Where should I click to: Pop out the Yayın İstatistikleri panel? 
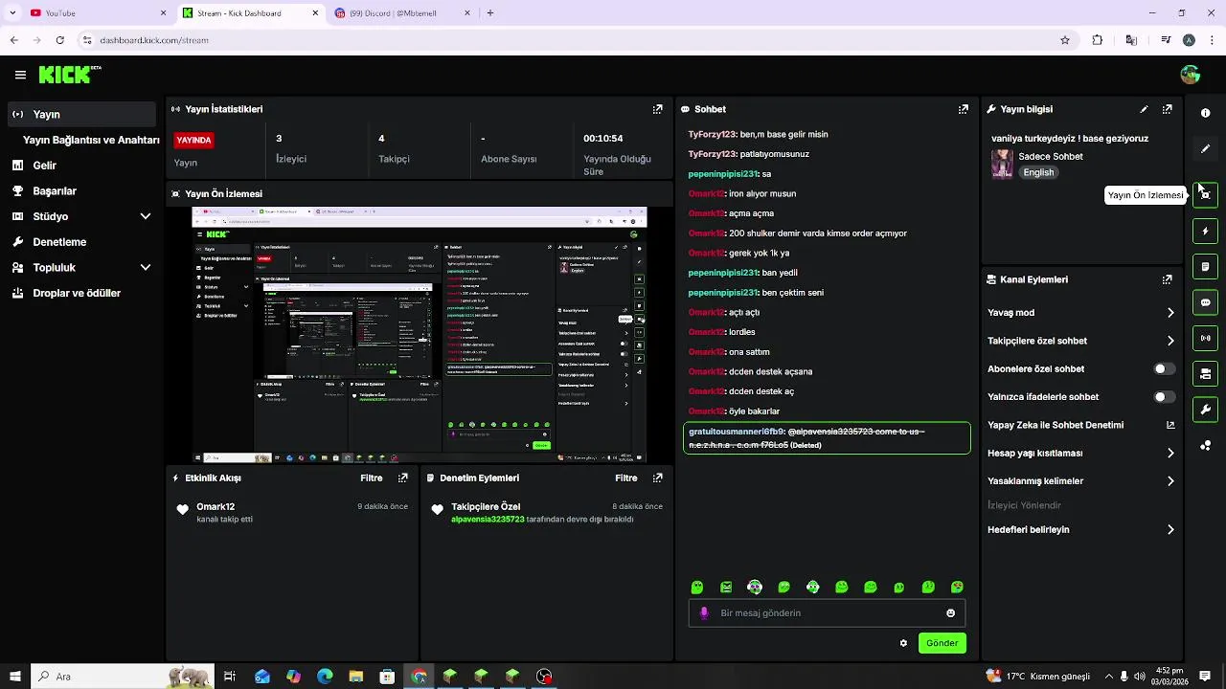coord(657,109)
